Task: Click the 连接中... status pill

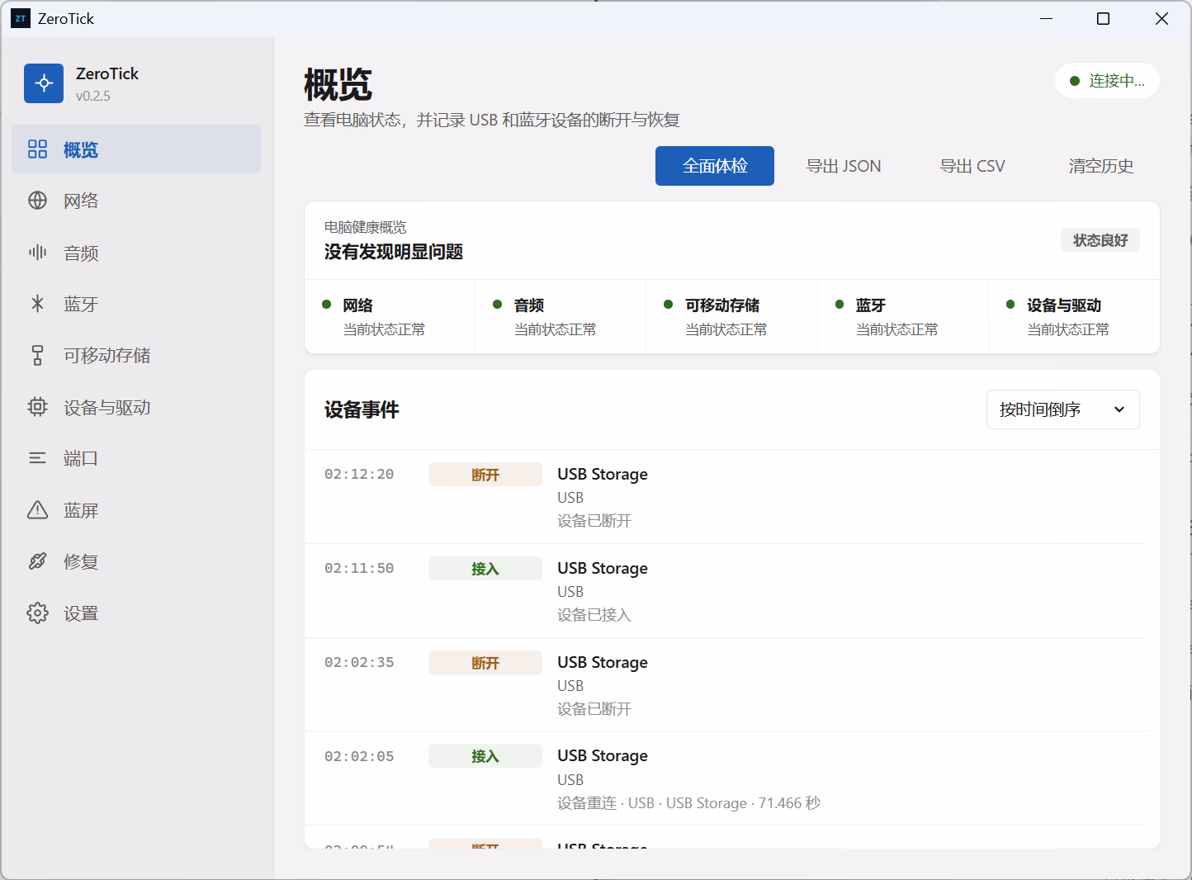Action: (x=1107, y=81)
